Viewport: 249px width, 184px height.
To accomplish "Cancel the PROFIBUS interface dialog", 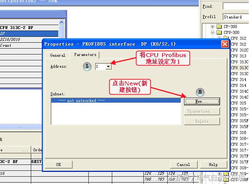I will [x=183, y=164].
